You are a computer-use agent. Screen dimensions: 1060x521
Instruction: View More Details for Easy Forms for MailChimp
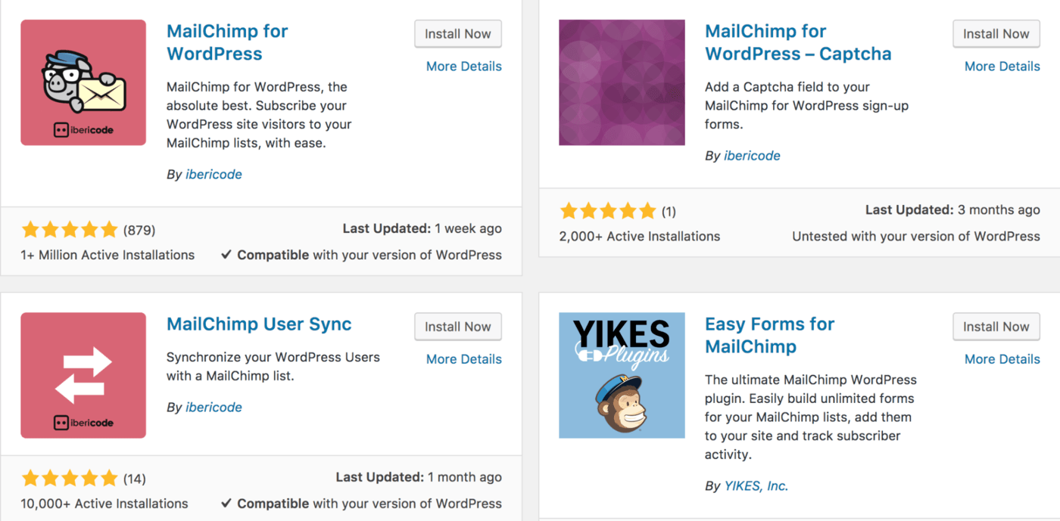pos(1002,359)
